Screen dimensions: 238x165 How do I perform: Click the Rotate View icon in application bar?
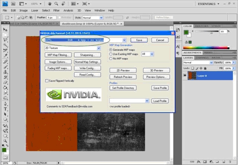click(x=63, y=4)
